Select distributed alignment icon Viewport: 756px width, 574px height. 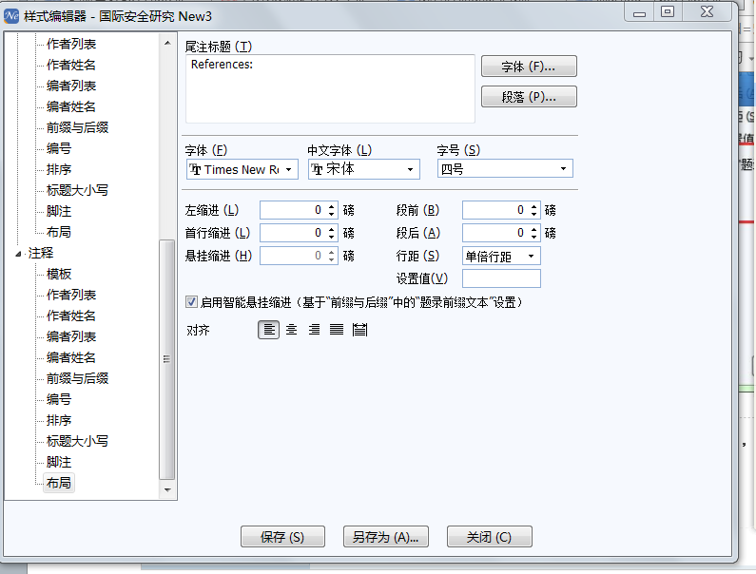[359, 330]
